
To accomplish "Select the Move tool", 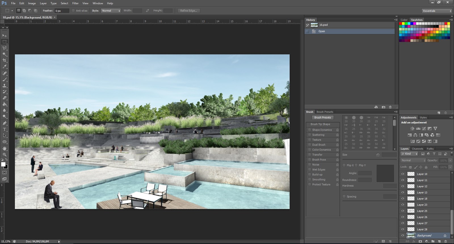I will pos(5,35).
